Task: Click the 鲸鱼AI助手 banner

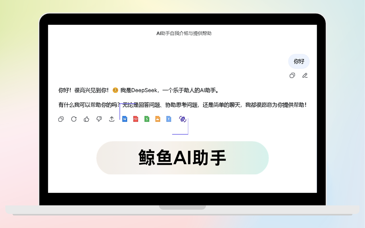Action: 182,158
